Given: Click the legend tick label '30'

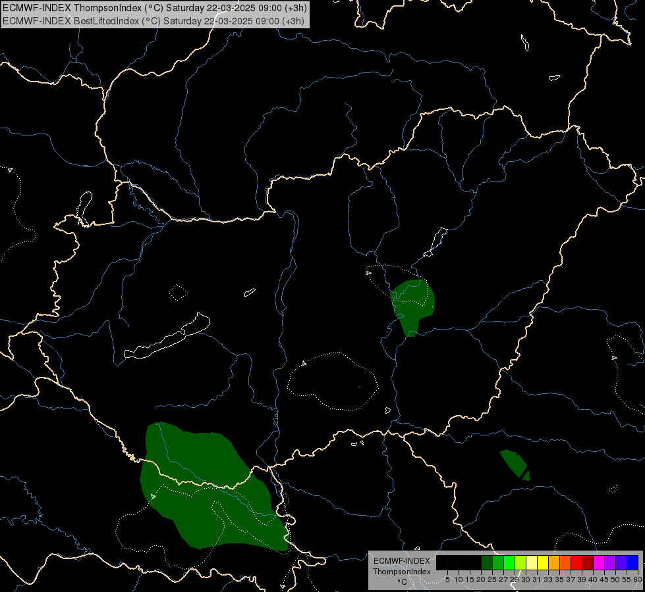Looking at the screenshot, I should tap(526, 580).
